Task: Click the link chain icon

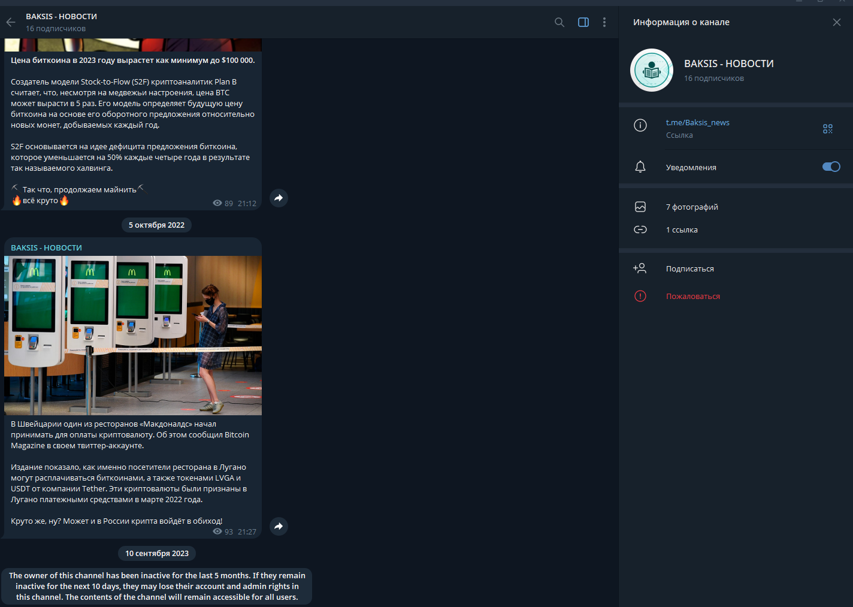Action: pos(640,229)
